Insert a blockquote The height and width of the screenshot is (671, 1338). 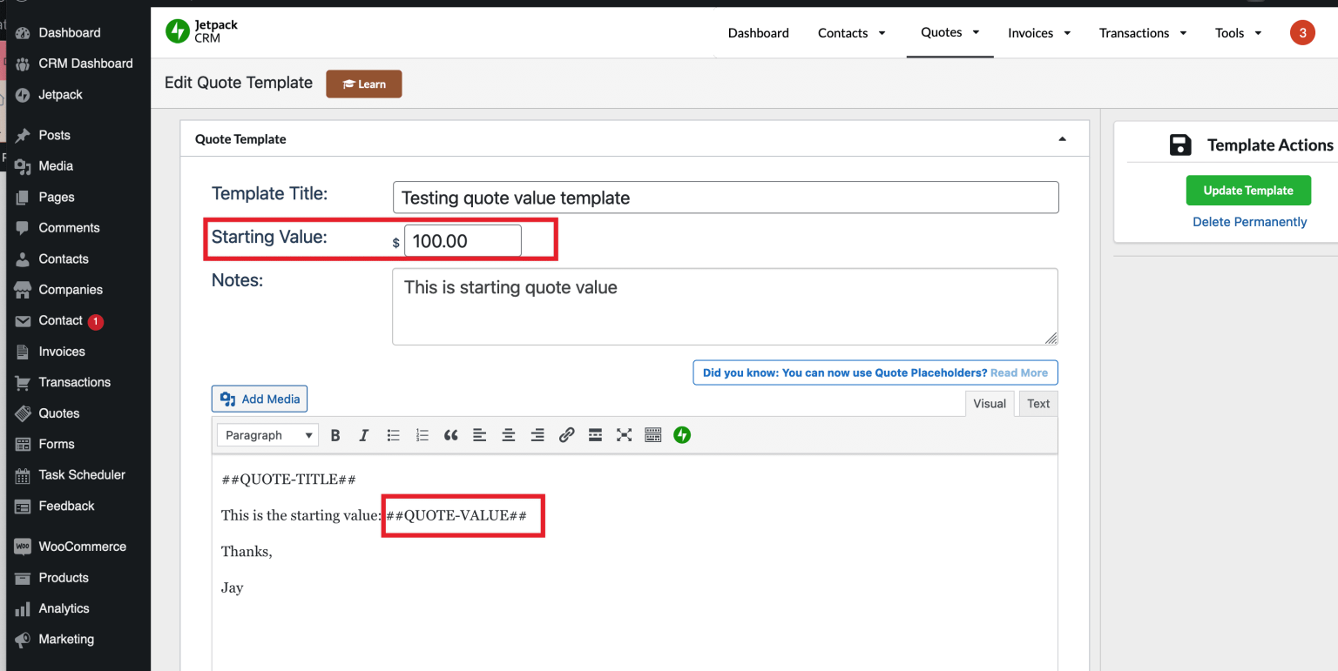[x=450, y=434]
